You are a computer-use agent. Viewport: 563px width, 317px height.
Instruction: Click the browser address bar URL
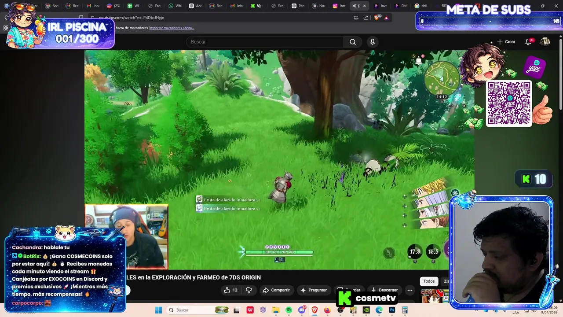click(x=132, y=18)
